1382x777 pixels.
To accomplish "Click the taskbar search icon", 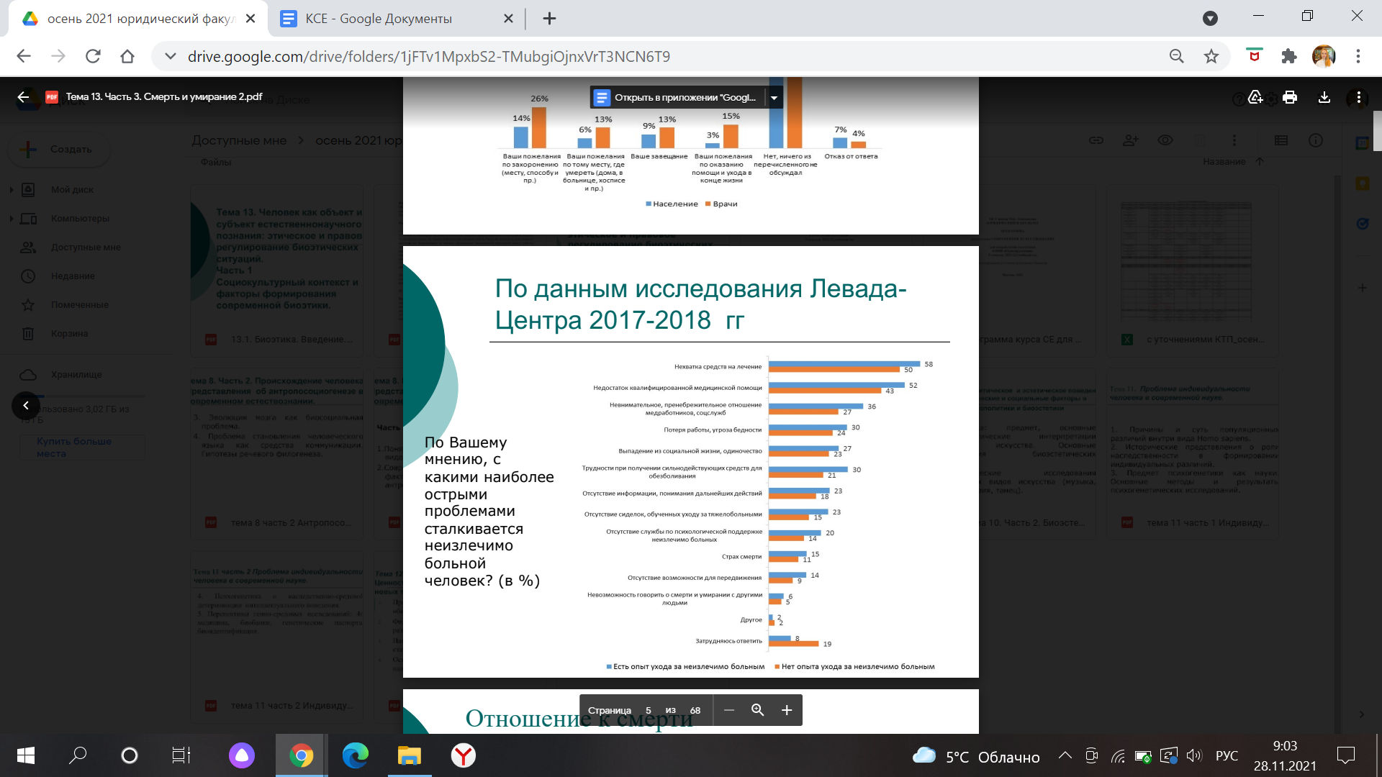I will pos(78,755).
